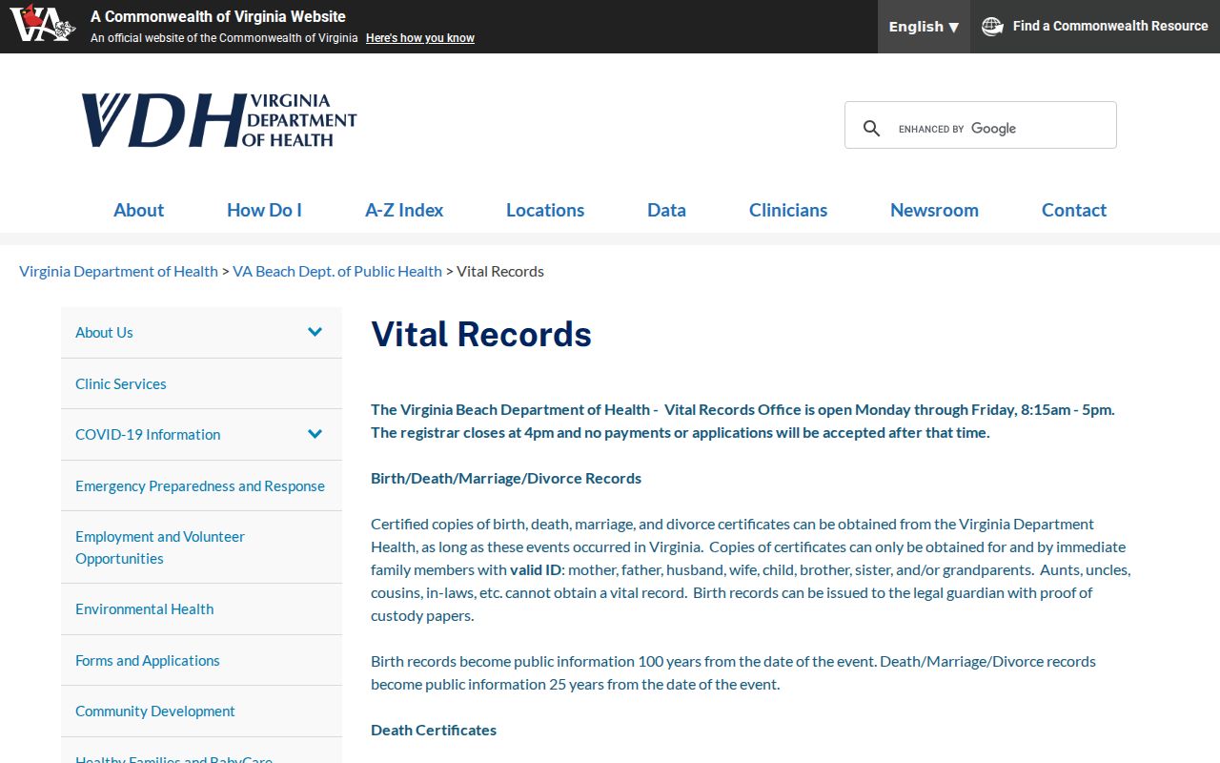1220x763 pixels.
Task: Follow the Virginia Department of Health breadcrumb
Action: pyautogui.click(x=118, y=271)
